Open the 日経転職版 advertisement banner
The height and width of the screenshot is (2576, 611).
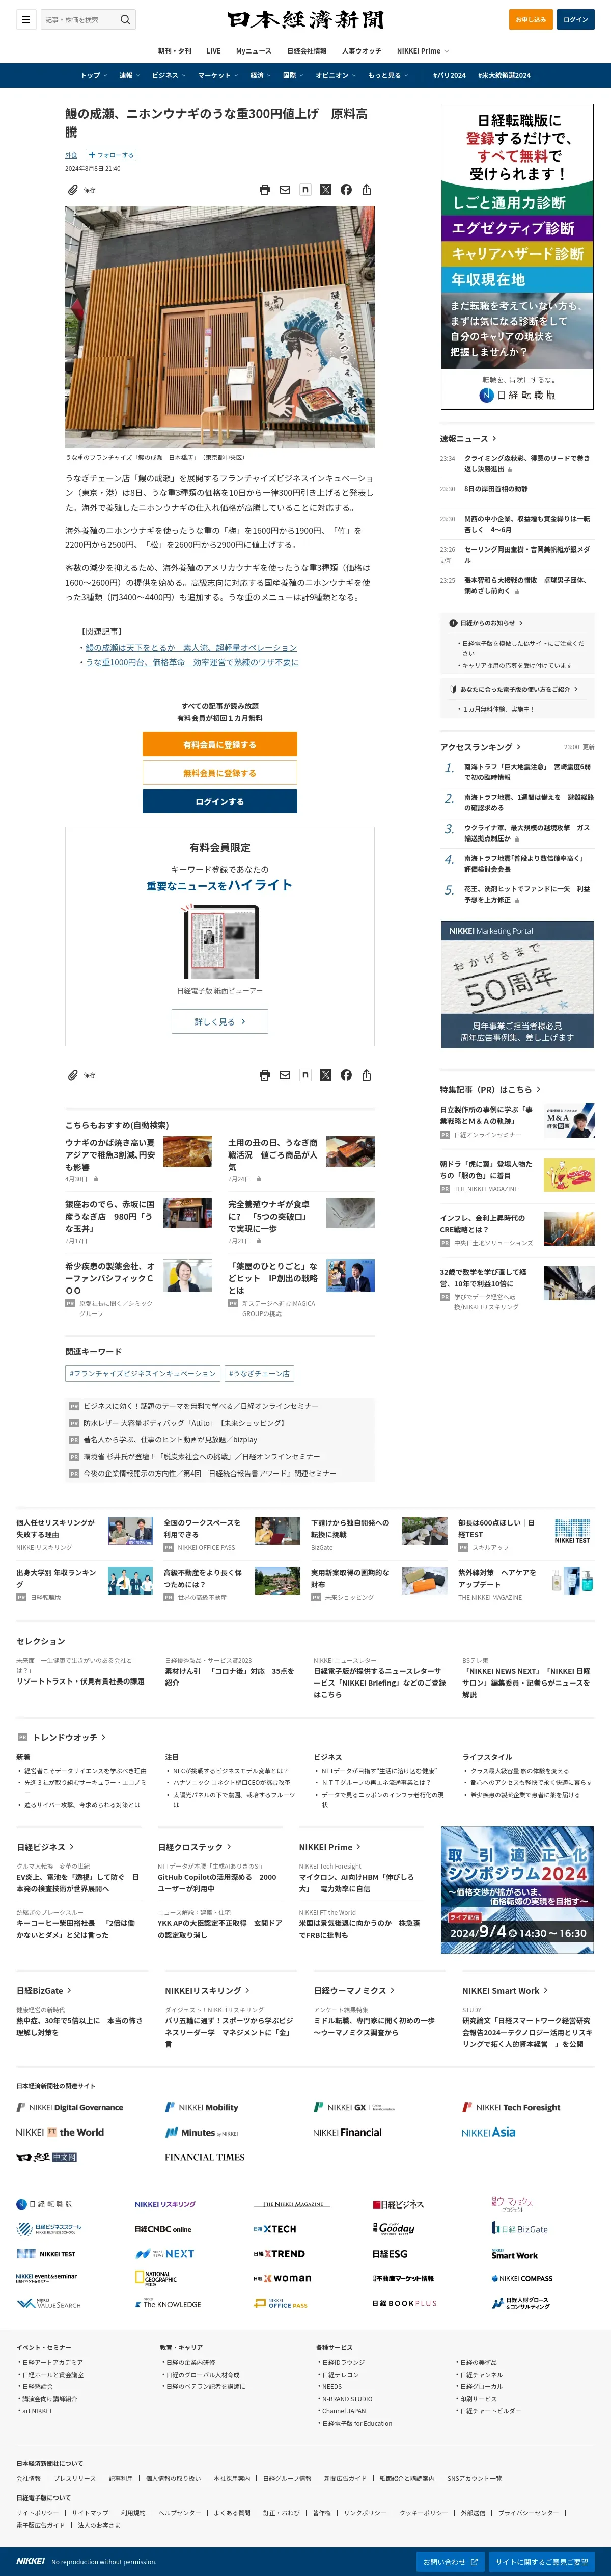click(x=517, y=256)
